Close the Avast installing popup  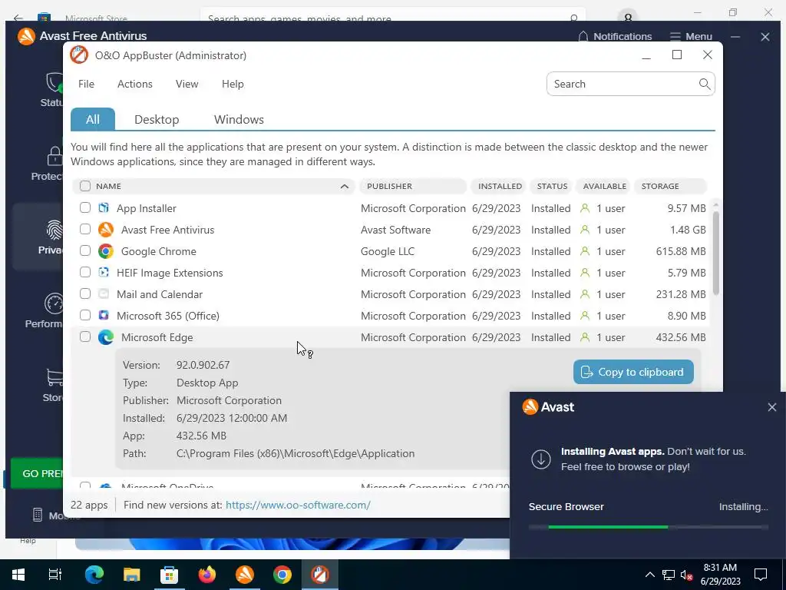(772, 407)
